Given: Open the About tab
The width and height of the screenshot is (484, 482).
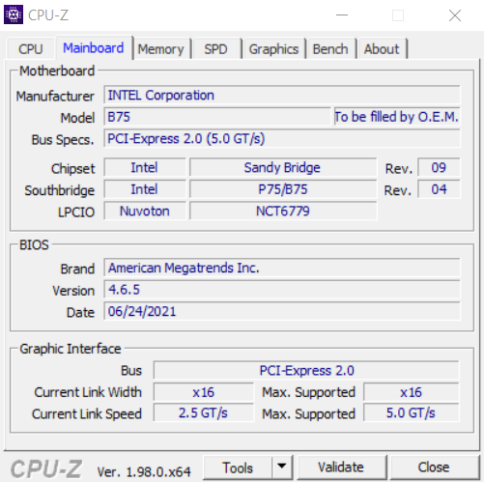Looking at the screenshot, I should point(382,49).
